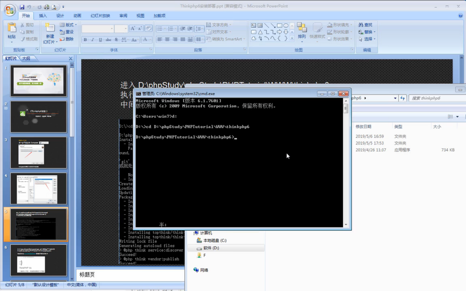Click the quick print icon
The width and height of the screenshot is (466, 291).
[x=47, y=7]
